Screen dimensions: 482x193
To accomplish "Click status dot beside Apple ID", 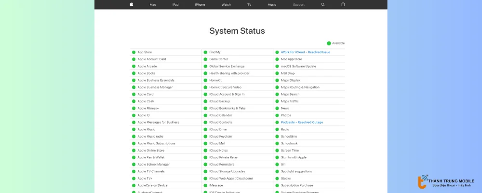I will tap(134, 115).
